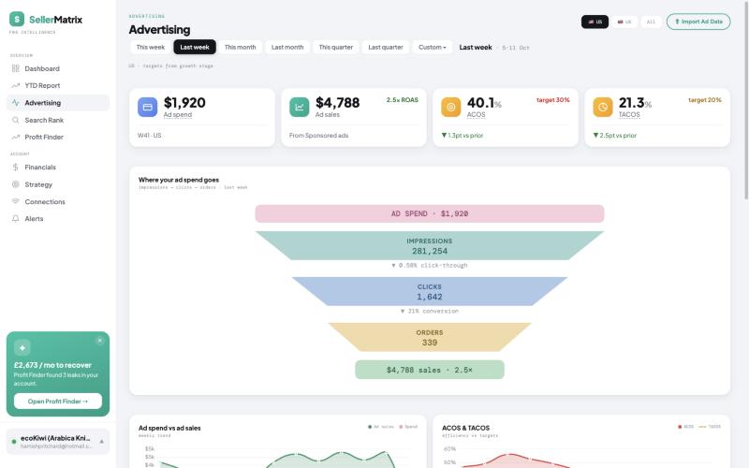Expand the ecoKiwi account switcher
The image size is (749, 468).
coord(58,441)
